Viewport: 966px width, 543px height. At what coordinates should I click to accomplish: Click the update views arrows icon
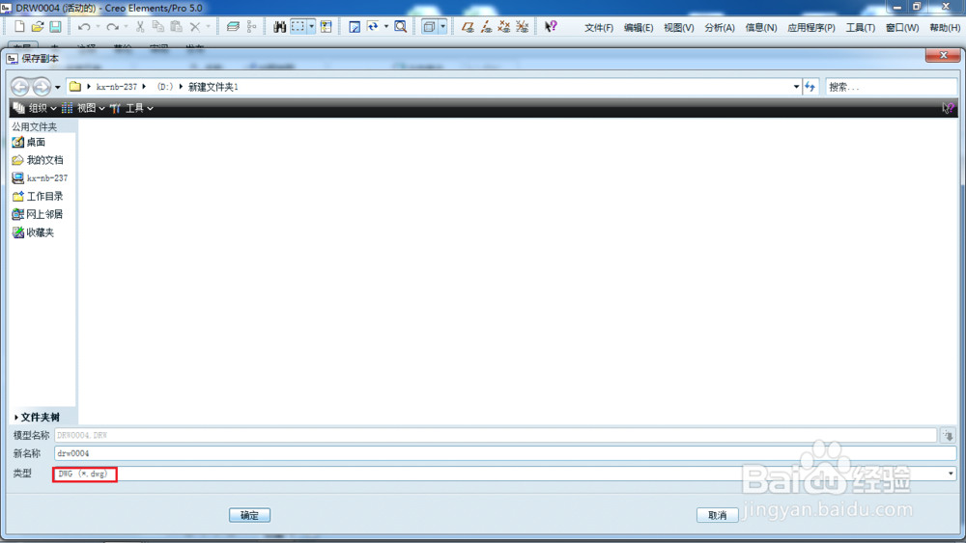click(x=373, y=26)
